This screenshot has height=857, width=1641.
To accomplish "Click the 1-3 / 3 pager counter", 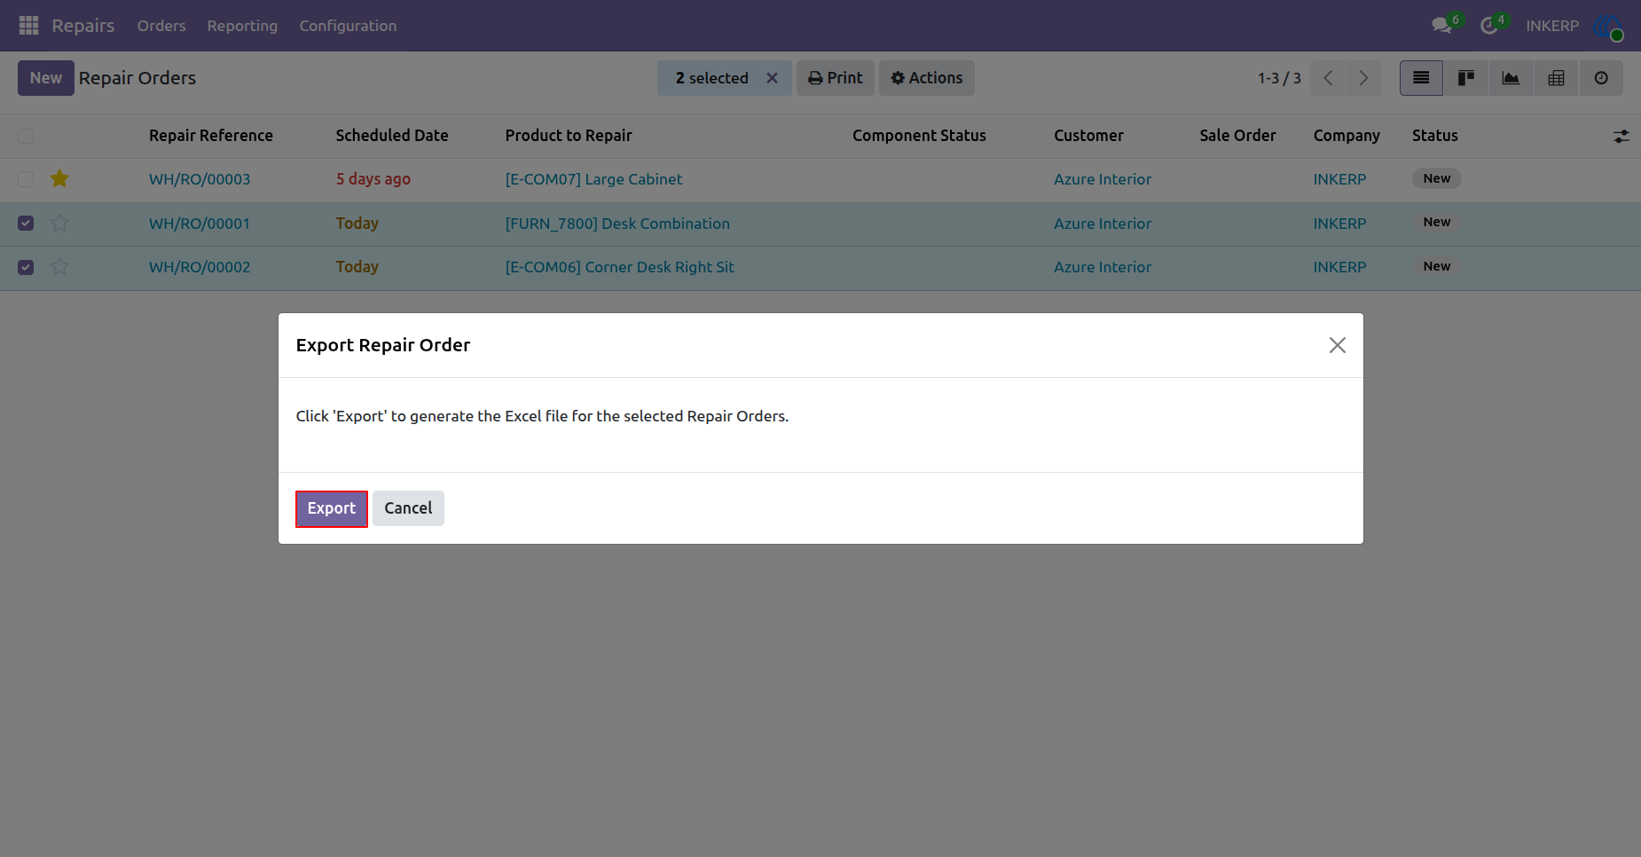I will pyautogui.click(x=1279, y=78).
